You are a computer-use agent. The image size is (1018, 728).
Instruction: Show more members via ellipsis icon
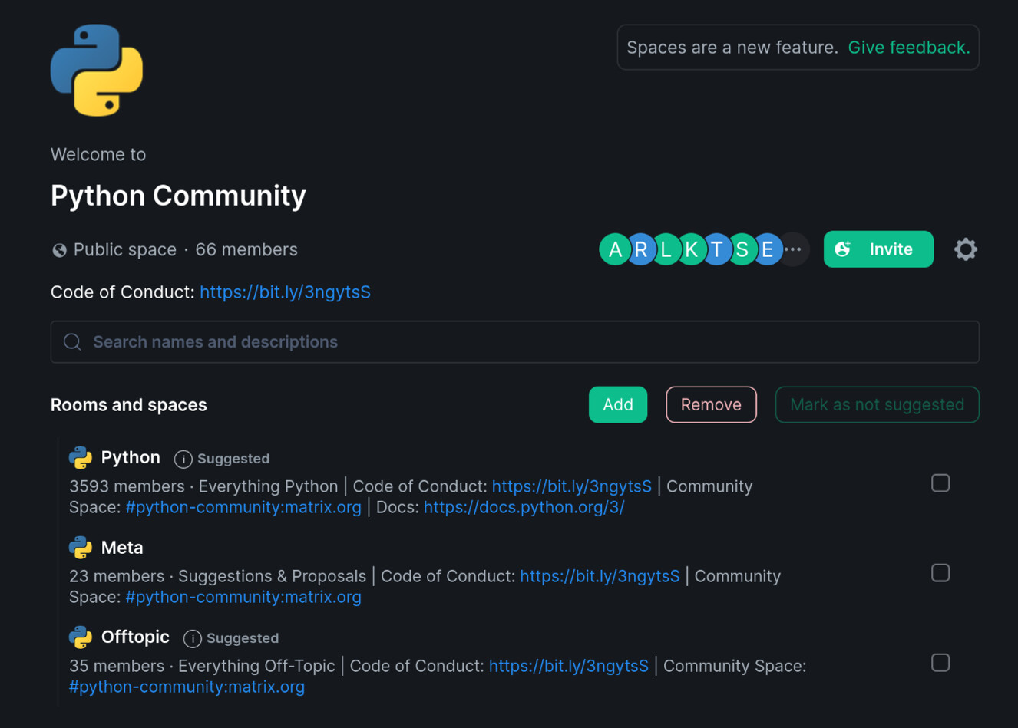[x=794, y=249]
